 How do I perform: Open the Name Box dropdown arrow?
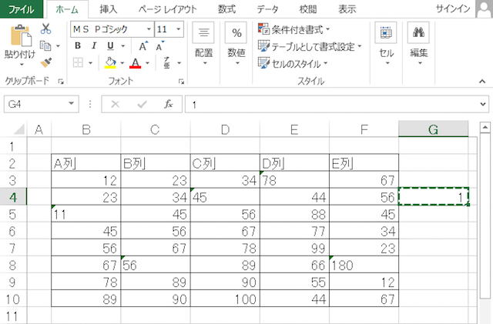point(72,104)
